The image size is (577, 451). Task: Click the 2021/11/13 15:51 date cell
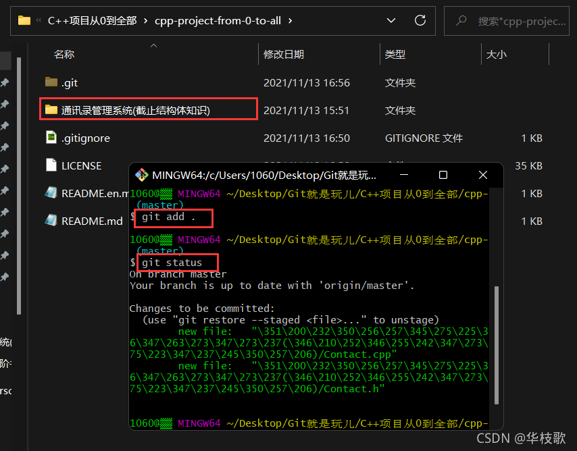[306, 110]
